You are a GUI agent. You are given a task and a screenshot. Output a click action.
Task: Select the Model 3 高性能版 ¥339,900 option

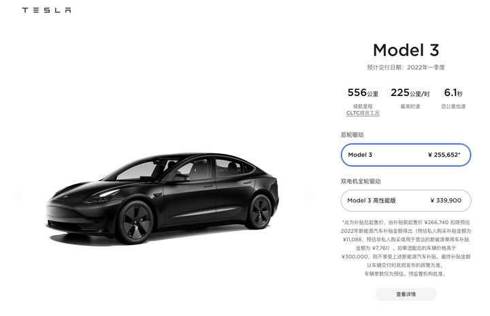point(406,200)
